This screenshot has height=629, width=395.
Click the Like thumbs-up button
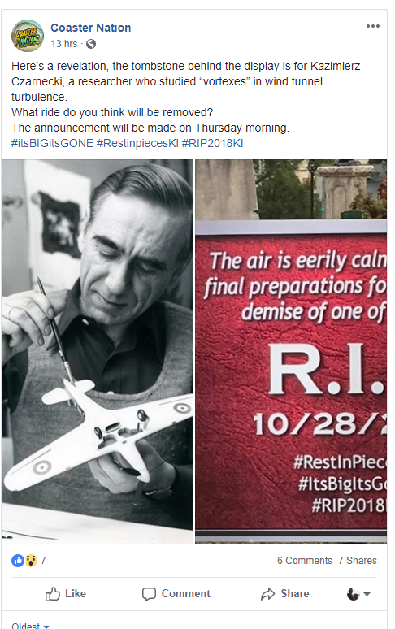click(x=65, y=594)
